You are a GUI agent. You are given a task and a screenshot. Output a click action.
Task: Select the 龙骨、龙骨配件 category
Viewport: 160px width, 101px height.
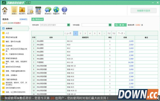tap(11, 75)
